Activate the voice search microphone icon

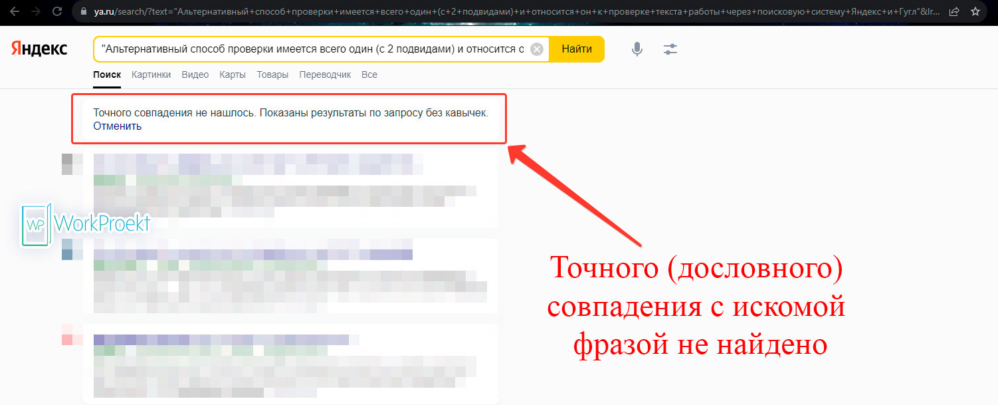(637, 49)
